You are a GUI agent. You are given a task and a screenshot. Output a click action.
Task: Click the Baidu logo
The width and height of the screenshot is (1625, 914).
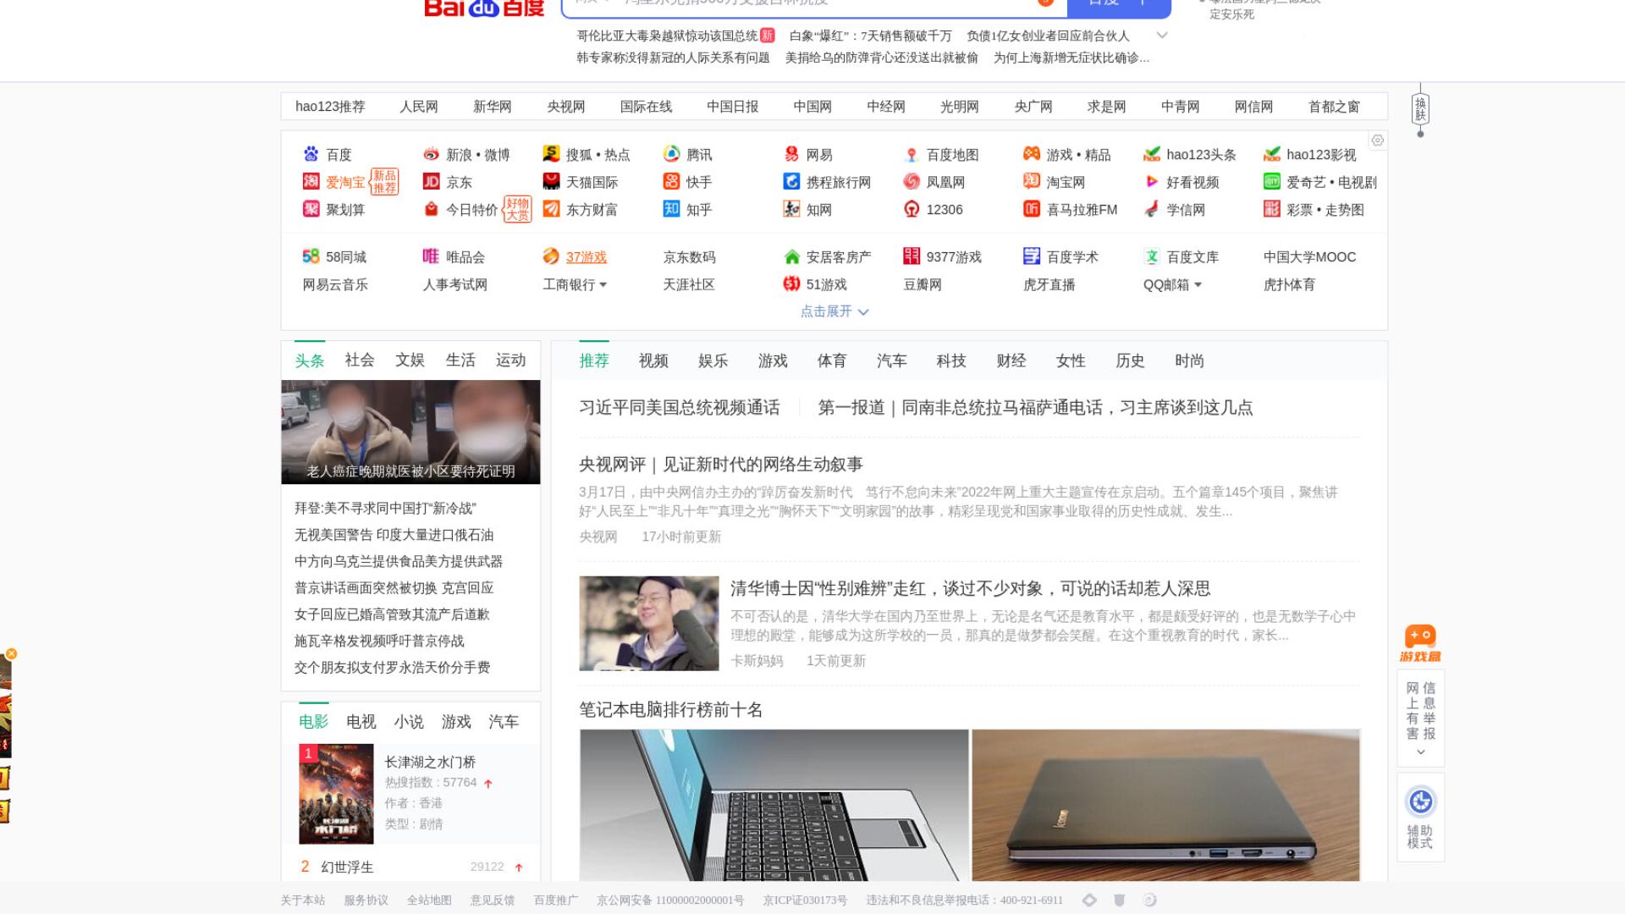click(x=484, y=8)
